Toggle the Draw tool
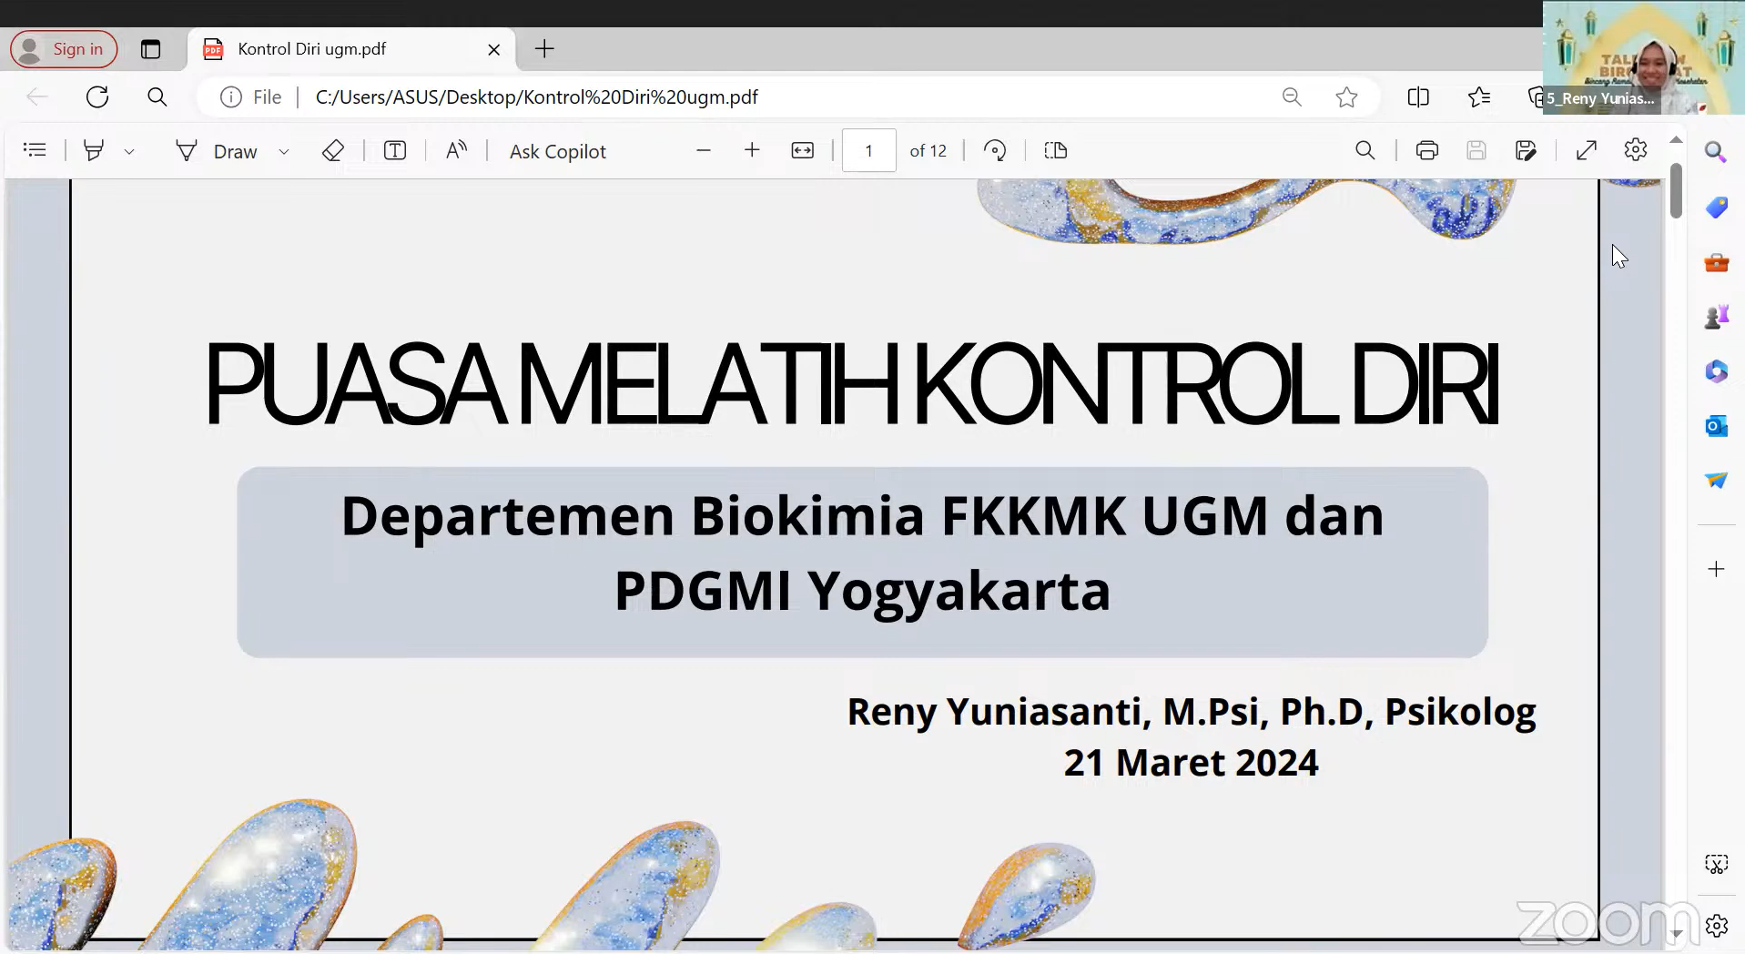Image resolution: width=1745 pixels, height=954 pixels. click(x=217, y=151)
